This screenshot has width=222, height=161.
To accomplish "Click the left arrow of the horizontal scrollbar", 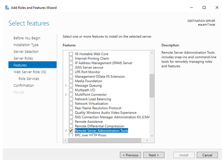I will (x=65, y=140).
